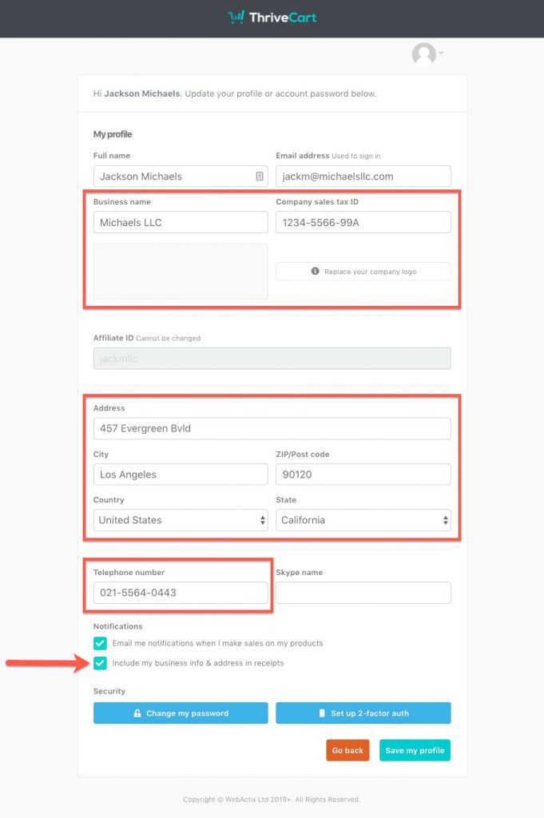Select the Business name input field
The height and width of the screenshot is (818, 544).
tap(180, 222)
